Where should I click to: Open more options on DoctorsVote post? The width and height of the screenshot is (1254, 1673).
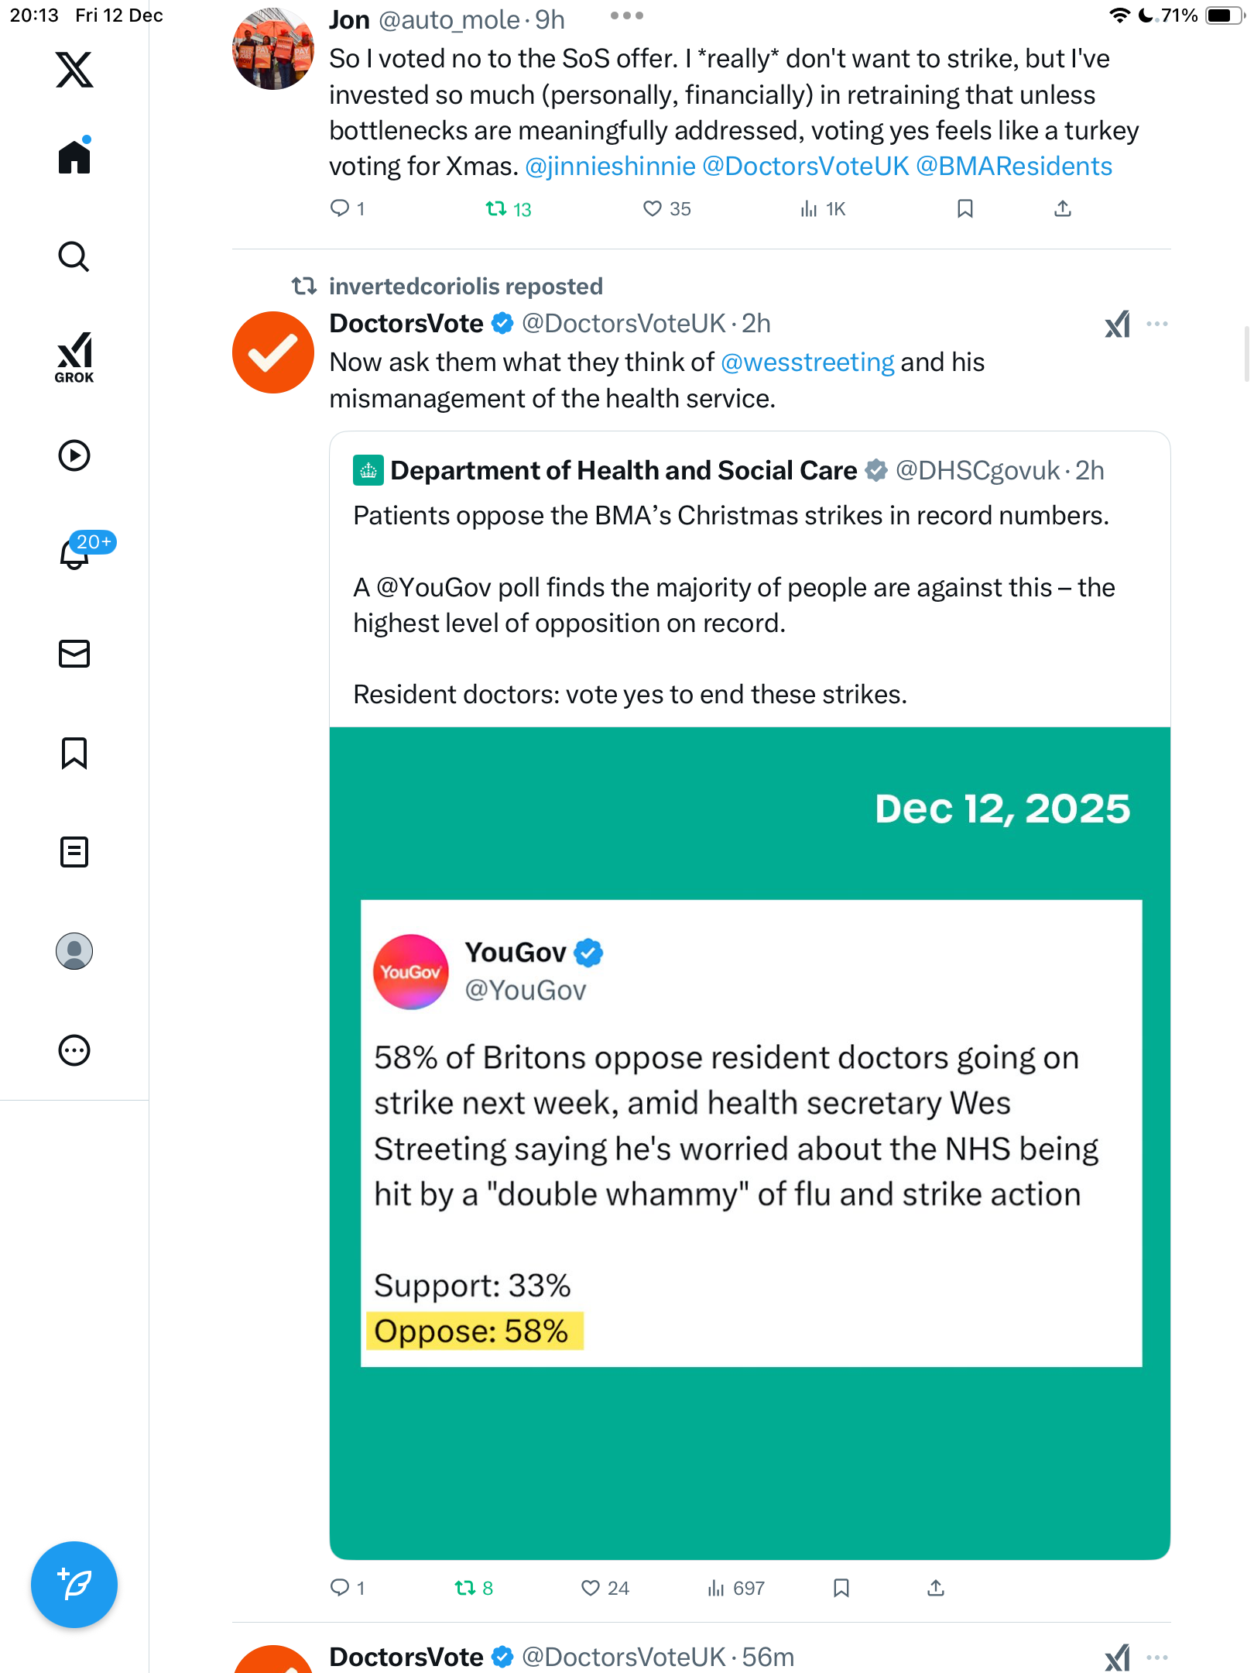[x=1157, y=324]
